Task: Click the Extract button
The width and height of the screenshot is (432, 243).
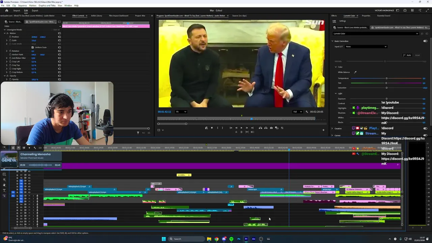Action: (266, 128)
